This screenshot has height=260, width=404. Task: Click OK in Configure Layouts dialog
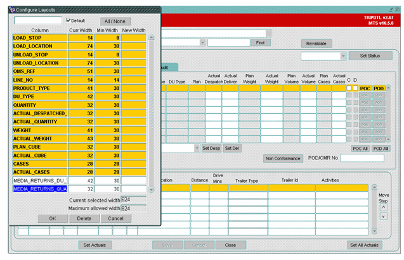point(53,218)
